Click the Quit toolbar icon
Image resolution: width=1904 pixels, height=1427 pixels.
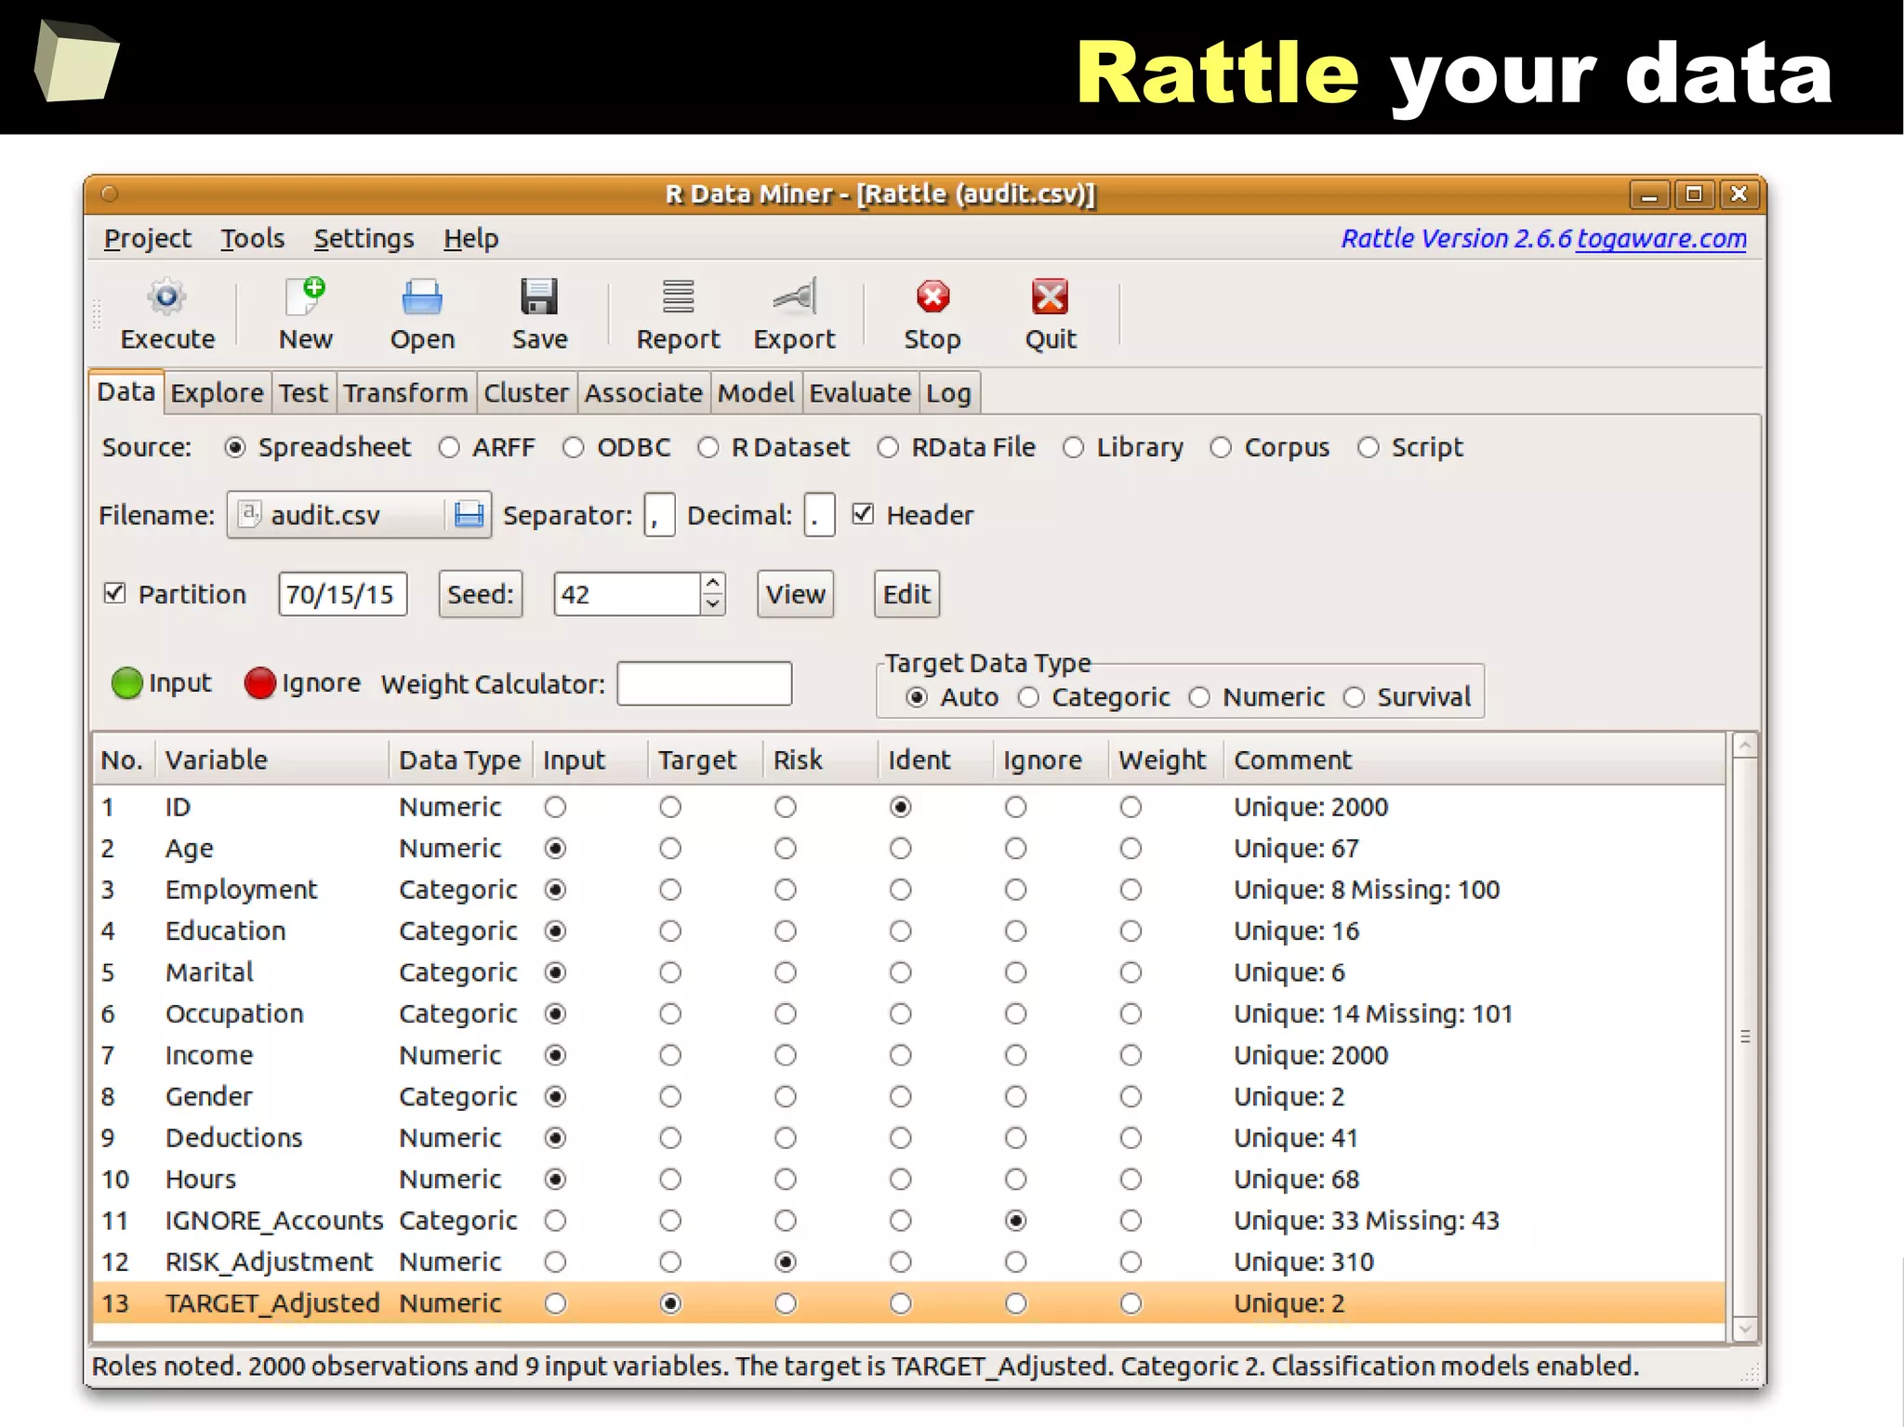[x=1051, y=297]
